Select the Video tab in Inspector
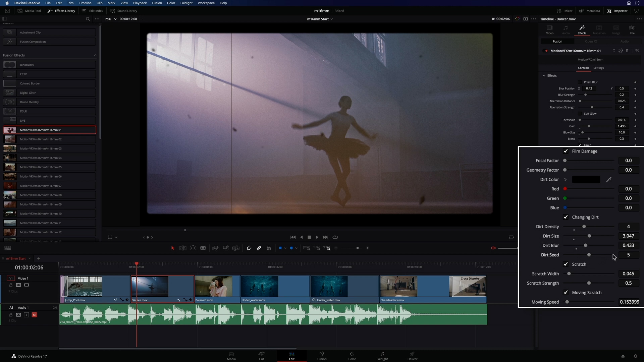This screenshot has height=362, width=644. [550, 30]
